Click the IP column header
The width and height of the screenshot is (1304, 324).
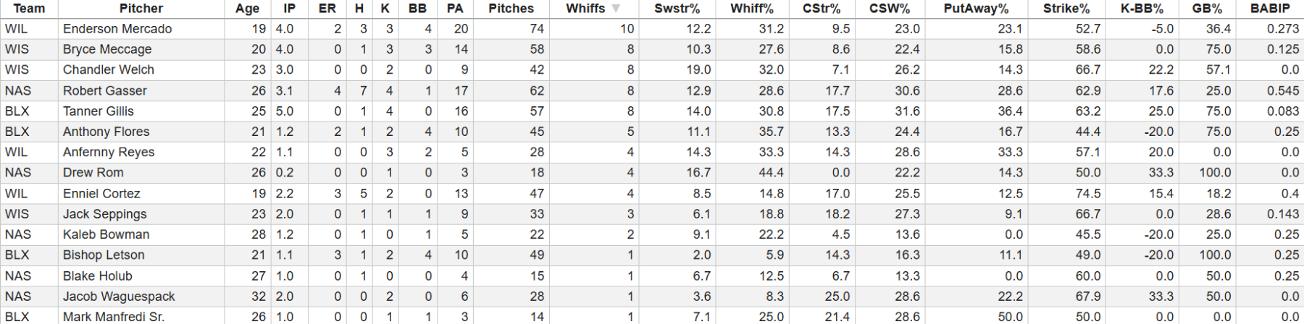[x=289, y=9]
